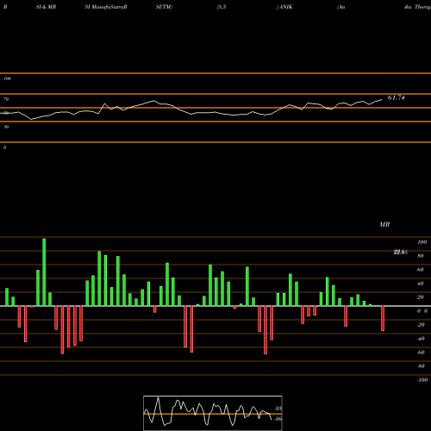Click the tallest green MR bar
This screenshot has height=431, width=431.
pos(44,272)
